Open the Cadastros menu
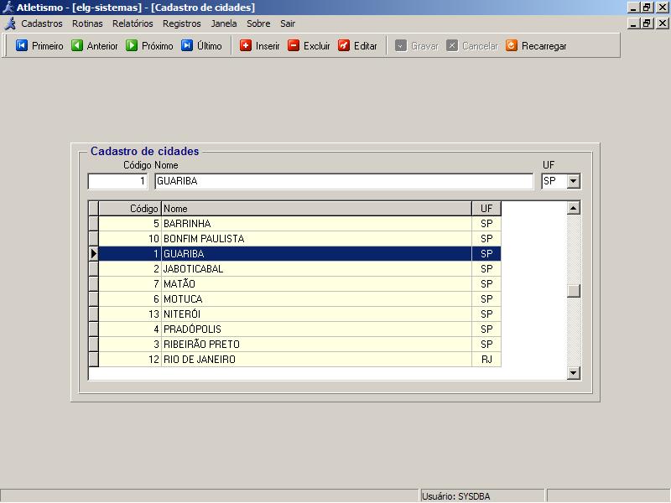 42,23
